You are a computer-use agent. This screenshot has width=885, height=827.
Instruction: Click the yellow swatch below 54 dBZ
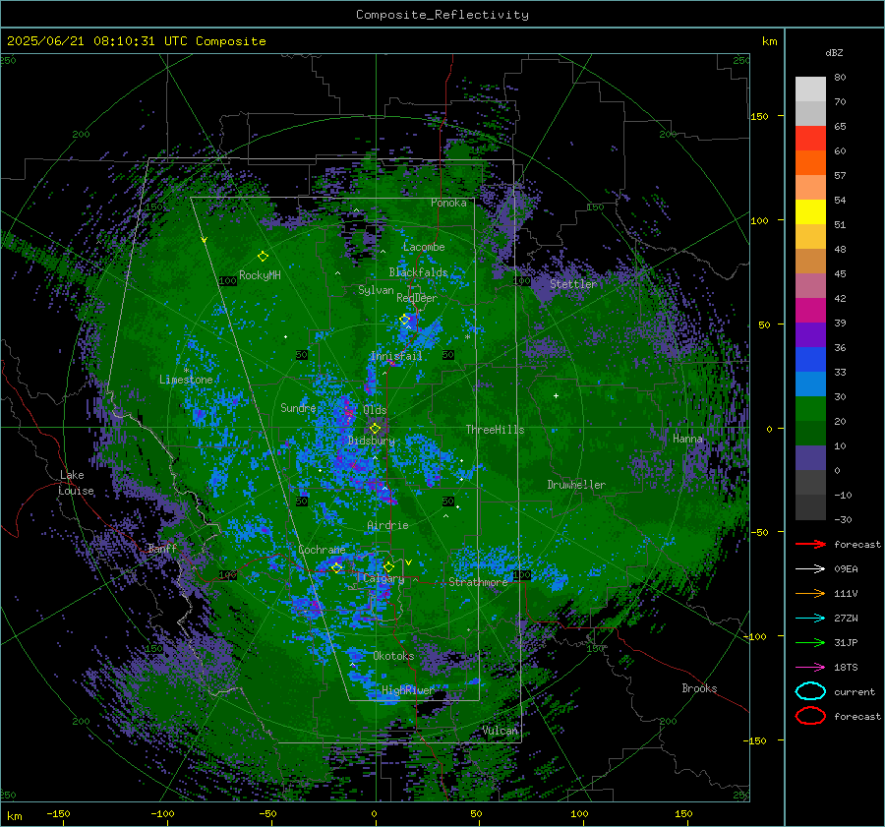coord(810,212)
